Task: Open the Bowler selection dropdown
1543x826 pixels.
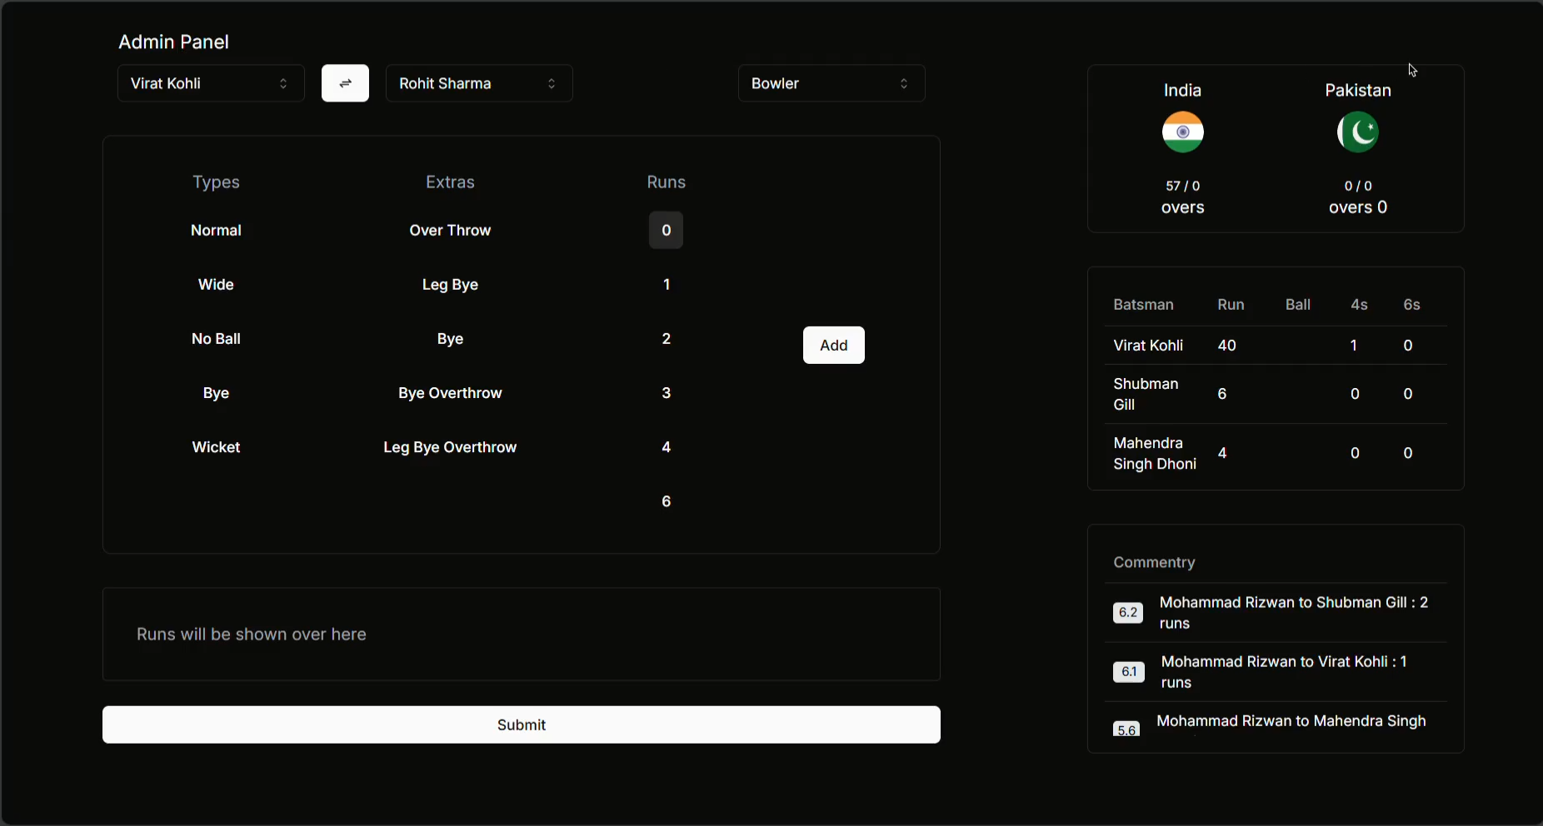Action: click(831, 83)
